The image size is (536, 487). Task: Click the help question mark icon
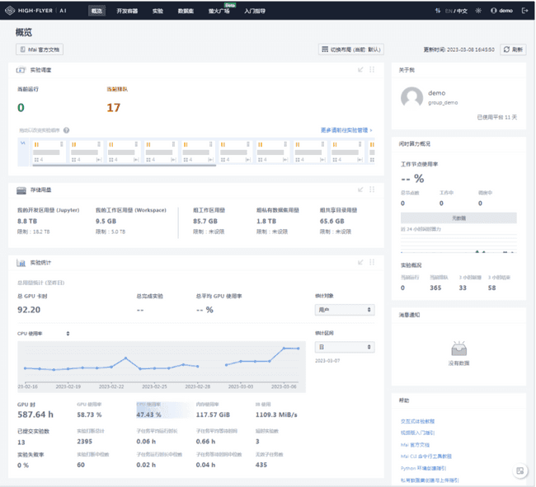click(66, 130)
